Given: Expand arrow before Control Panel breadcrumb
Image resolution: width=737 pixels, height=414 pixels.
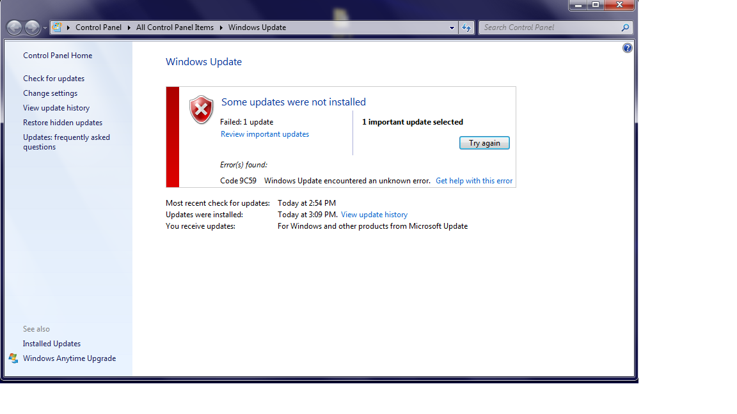Looking at the screenshot, I should coord(68,27).
